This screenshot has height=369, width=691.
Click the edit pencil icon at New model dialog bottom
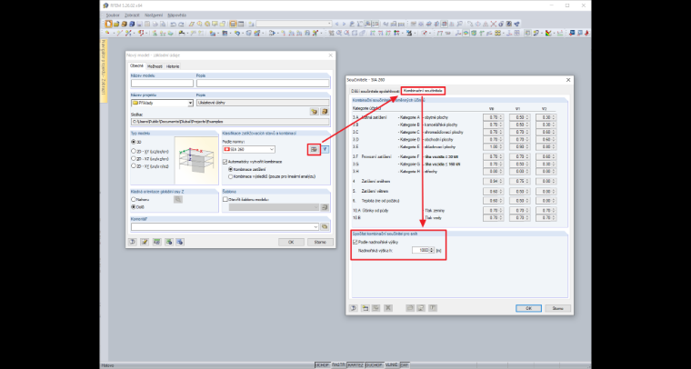click(x=145, y=242)
